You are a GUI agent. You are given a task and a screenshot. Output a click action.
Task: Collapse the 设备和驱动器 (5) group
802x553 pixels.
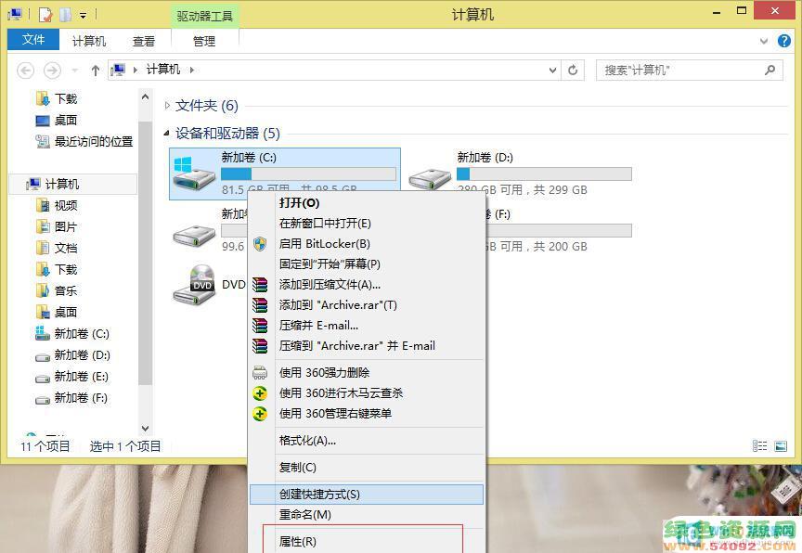click(x=167, y=134)
